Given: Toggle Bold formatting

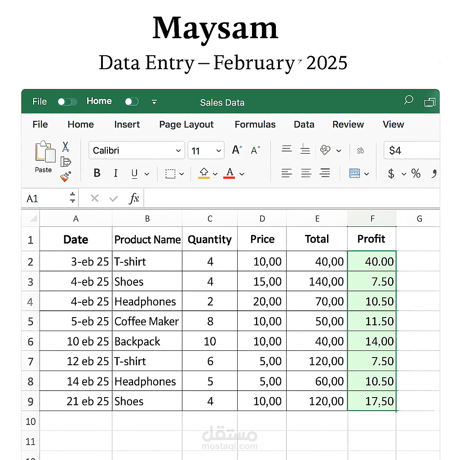Looking at the screenshot, I should [x=97, y=173].
